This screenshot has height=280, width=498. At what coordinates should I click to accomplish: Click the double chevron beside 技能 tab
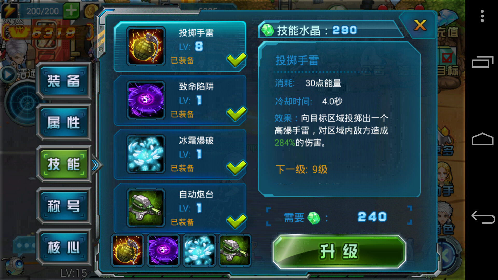(x=96, y=165)
